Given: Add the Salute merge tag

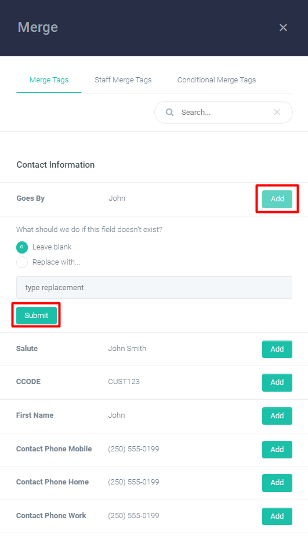Looking at the screenshot, I should pos(277,349).
